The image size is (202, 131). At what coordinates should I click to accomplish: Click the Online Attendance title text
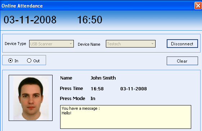pos(22,6)
